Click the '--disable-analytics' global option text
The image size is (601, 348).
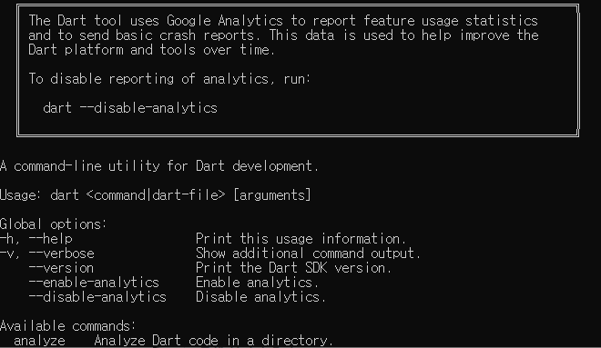click(97, 297)
